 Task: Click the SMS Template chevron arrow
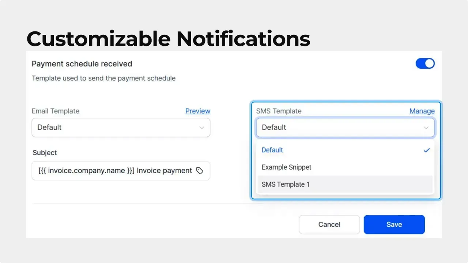coord(426,127)
